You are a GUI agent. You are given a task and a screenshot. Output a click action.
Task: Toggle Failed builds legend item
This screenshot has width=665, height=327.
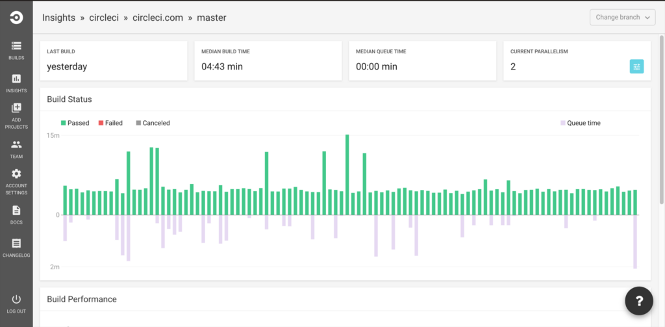(x=110, y=123)
